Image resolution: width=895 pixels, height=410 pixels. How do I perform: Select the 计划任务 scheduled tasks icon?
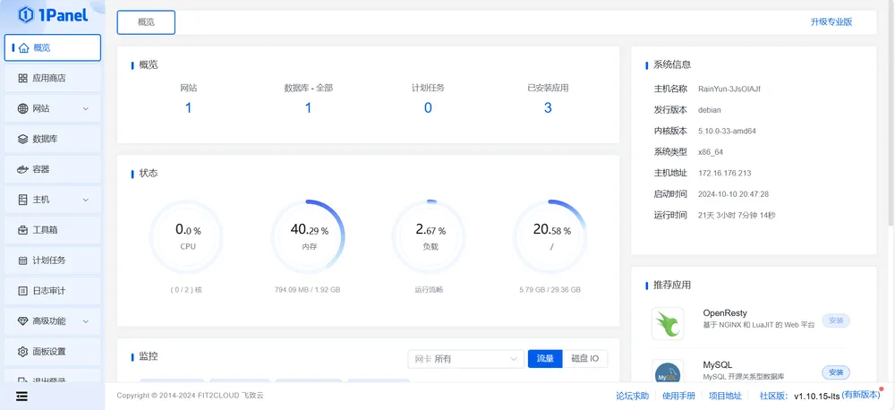(x=23, y=261)
